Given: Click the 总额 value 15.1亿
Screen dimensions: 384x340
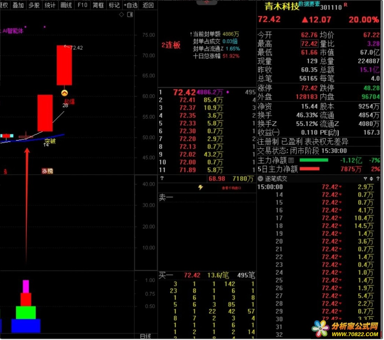Looking at the screenshot, I should click(370, 70).
